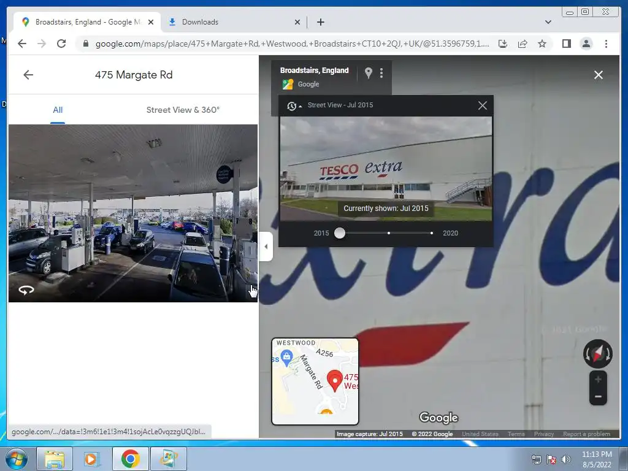
Task: Open Windows Media Player from taskbar
Action: pos(92,459)
